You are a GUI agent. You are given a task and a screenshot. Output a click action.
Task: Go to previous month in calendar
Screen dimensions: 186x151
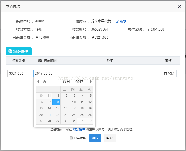38,82
